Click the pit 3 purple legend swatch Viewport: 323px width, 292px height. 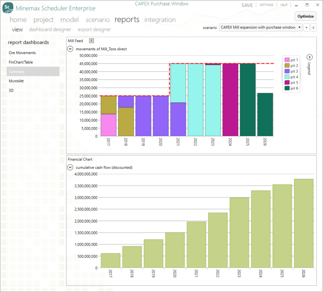click(287, 71)
